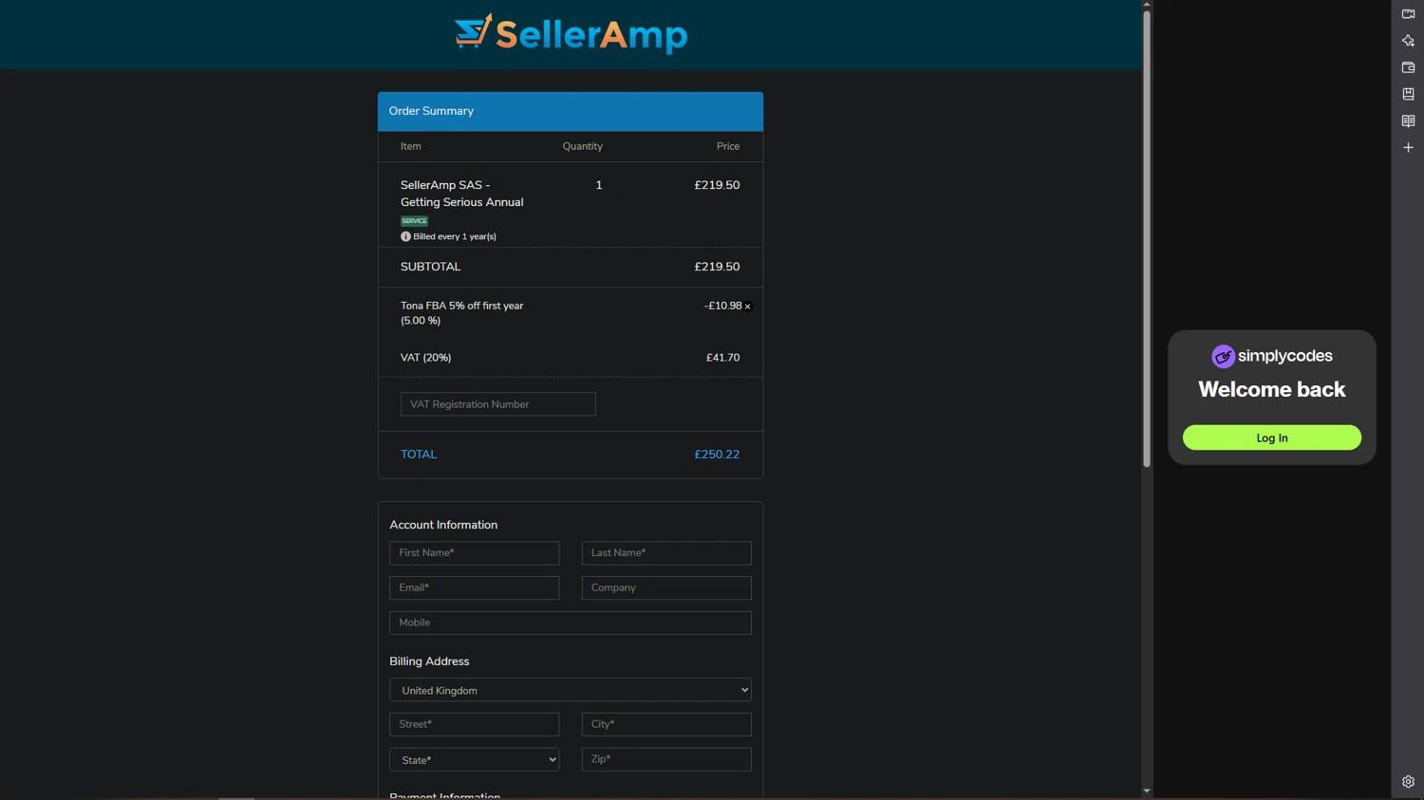Remove the Tona FBA 5% discount coupon

pyautogui.click(x=748, y=307)
